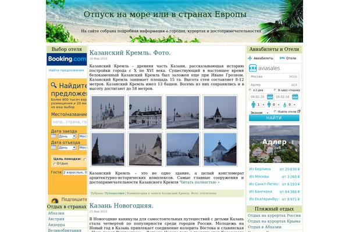Click the Читать полностью » link

pos(200,182)
